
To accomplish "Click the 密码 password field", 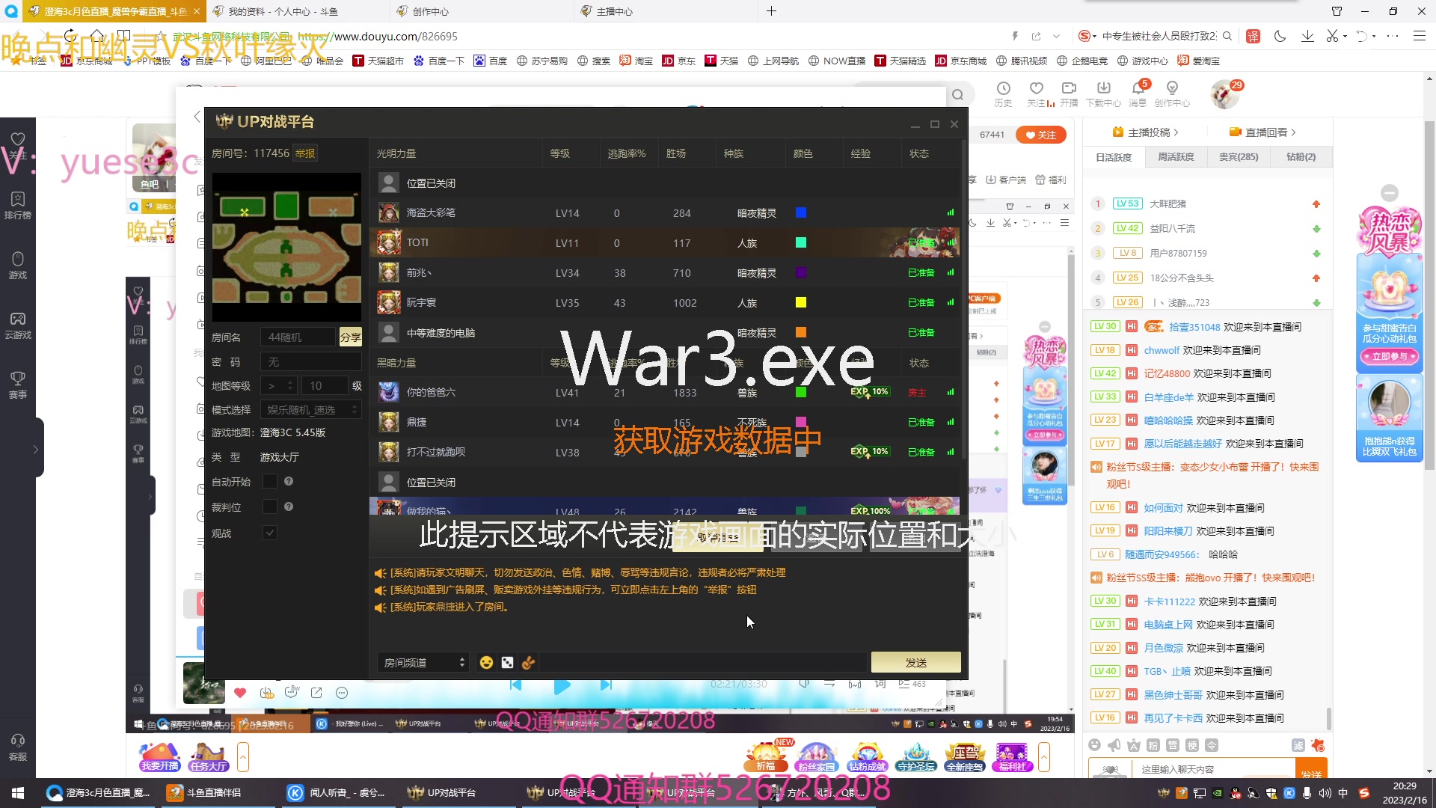I will [x=310, y=362].
